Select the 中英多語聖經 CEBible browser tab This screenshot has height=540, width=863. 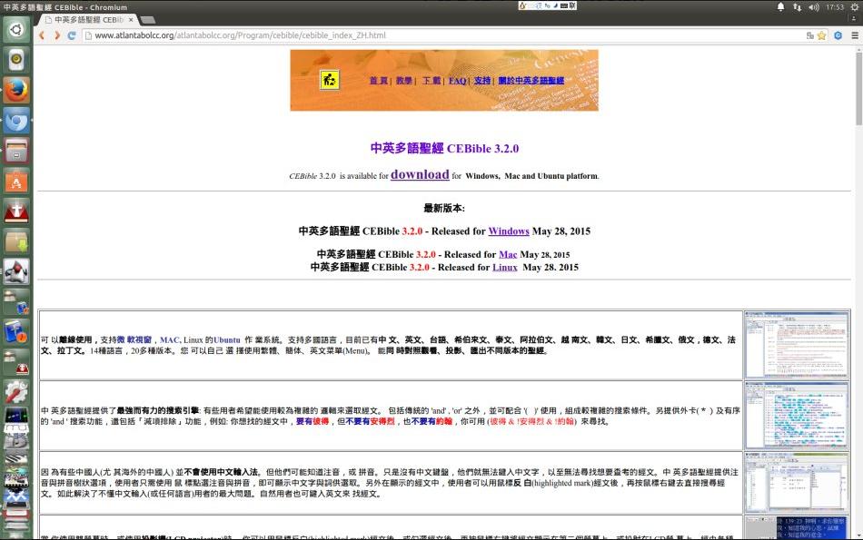click(88, 20)
